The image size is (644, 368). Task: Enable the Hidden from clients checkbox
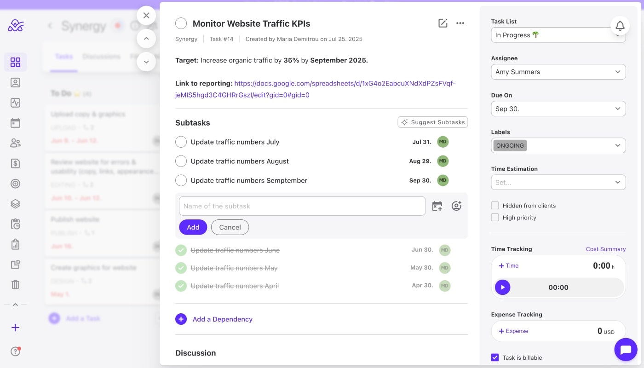coord(495,206)
